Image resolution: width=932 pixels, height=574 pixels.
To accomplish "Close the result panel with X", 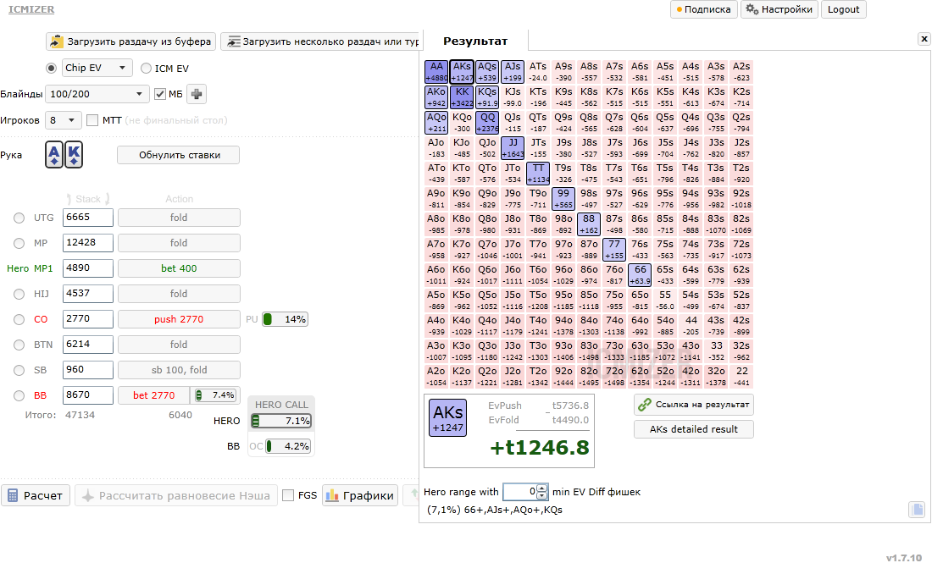I will click(x=924, y=39).
